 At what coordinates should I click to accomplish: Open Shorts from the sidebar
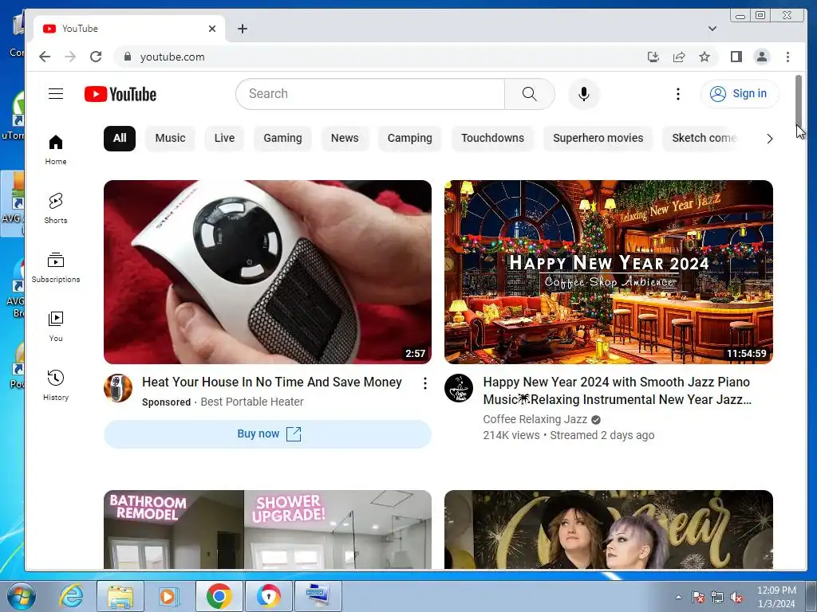click(56, 209)
